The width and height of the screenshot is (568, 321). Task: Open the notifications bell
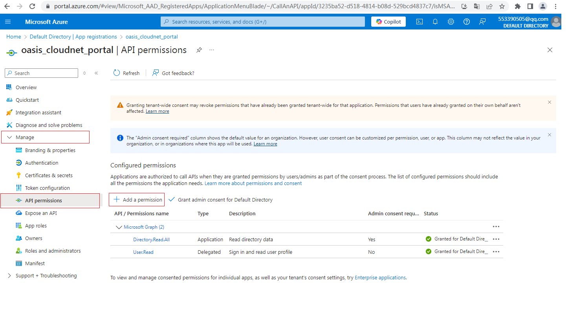435,22
